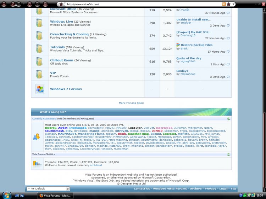
Task: Go to last post icon for Tutorials row
Action: (x=228, y=52)
